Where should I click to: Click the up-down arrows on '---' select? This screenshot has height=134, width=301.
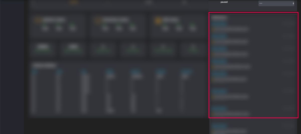pyautogui.click(x=293, y=4)
